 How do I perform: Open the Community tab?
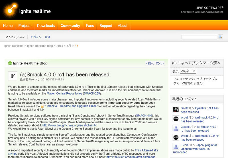[x=70, y=26]
